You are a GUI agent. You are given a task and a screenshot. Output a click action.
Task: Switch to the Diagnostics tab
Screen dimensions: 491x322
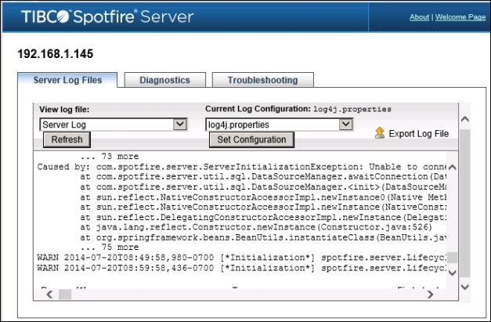[164, 80]
